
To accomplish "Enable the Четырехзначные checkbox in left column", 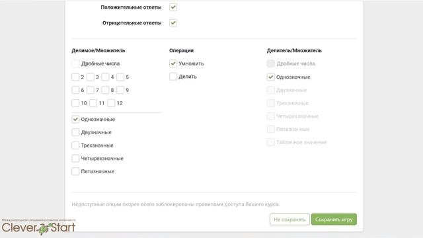I will 75,159.
